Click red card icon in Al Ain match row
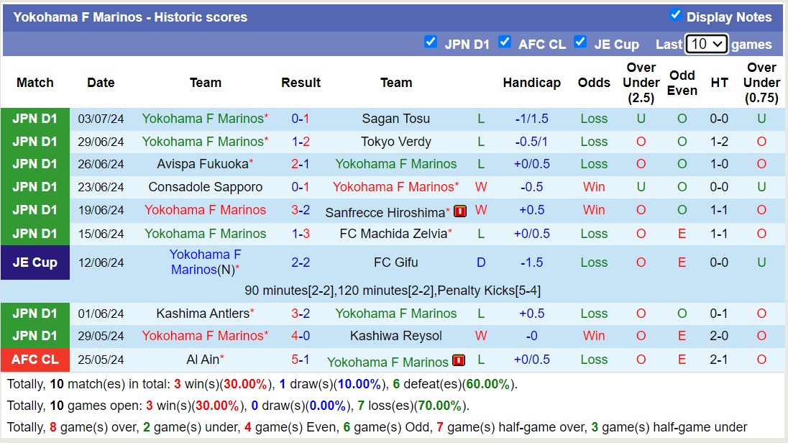 pos(458,361)
